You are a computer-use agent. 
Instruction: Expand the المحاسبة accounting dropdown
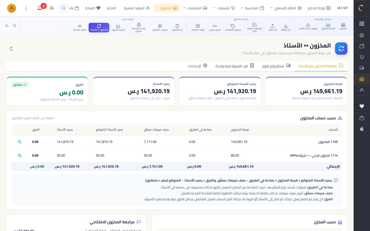[252, 8]
